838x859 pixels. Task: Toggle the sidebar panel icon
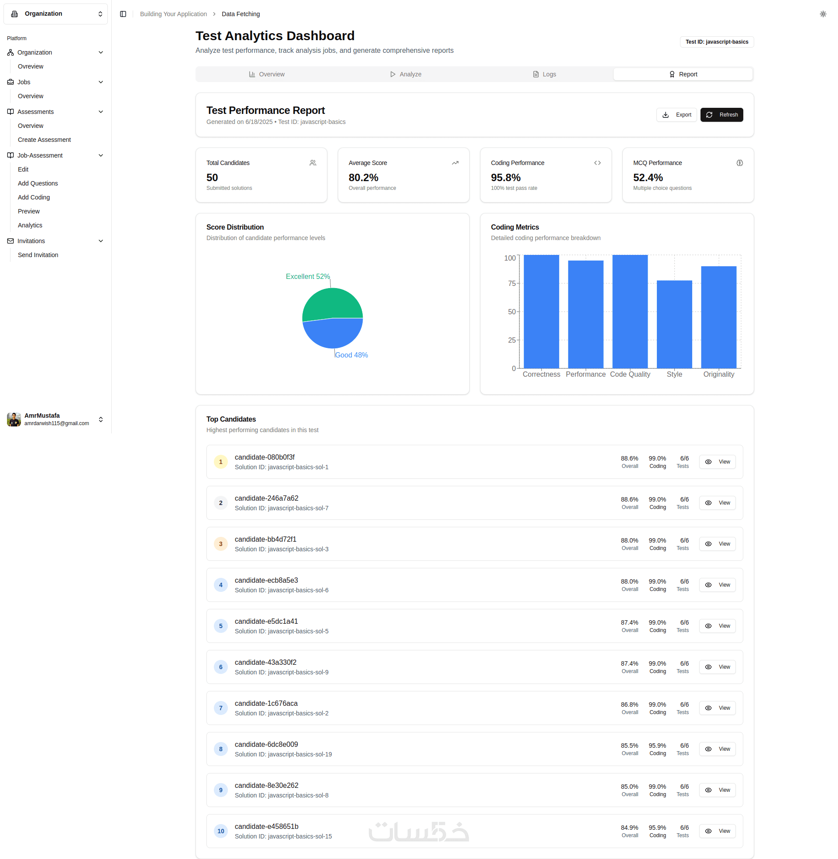[x=123, y=14]
